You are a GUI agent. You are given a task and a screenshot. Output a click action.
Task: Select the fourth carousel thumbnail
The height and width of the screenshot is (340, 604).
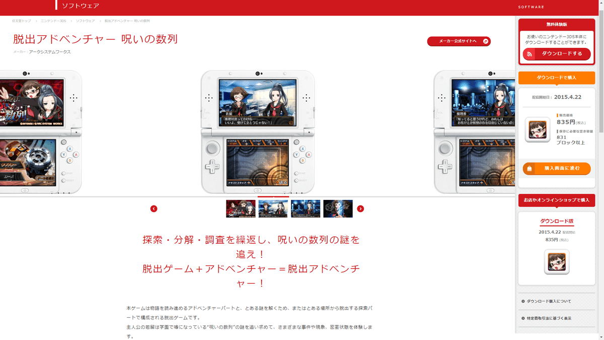tap(338, 209)
